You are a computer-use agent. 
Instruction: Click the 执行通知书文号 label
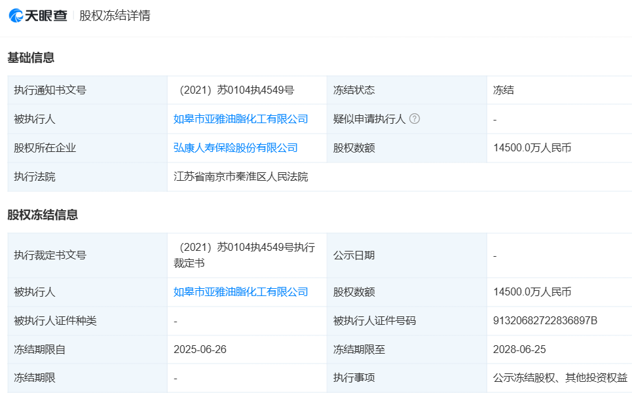(50, 90)
